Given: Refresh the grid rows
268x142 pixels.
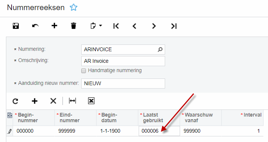Looking at the screenshot, I should click(x=15, y=101).
